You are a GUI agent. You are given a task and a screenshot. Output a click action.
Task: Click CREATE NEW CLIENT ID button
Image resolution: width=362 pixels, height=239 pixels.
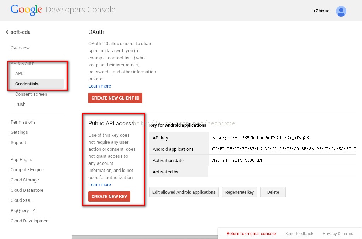(116, 98)
